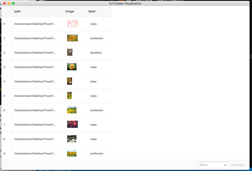Viewport: 252px width, 171px height.
Task: Open the sunflowers thumbnail in row 9
Action: (x=71, y=153)
